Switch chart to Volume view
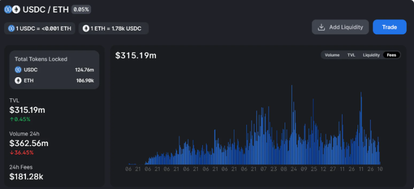 (x=332, y=55)
